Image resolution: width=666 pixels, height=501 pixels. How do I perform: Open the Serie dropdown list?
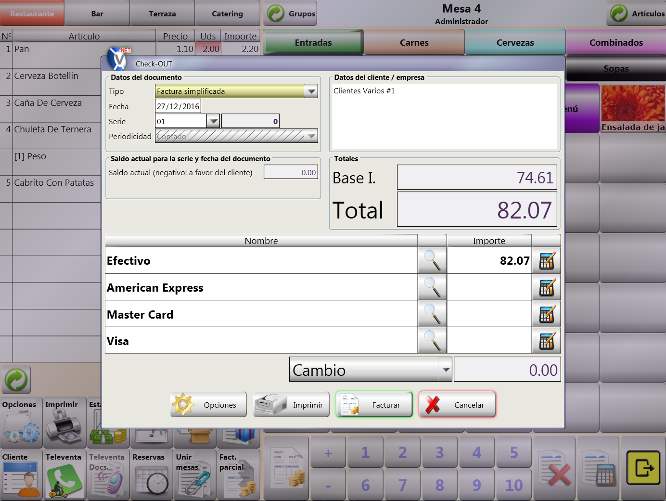(x=213, y=121)
